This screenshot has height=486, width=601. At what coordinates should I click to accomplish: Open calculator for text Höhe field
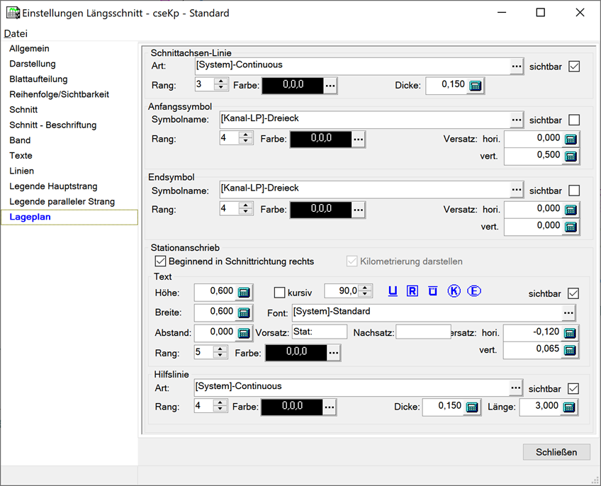pos(244,293)
